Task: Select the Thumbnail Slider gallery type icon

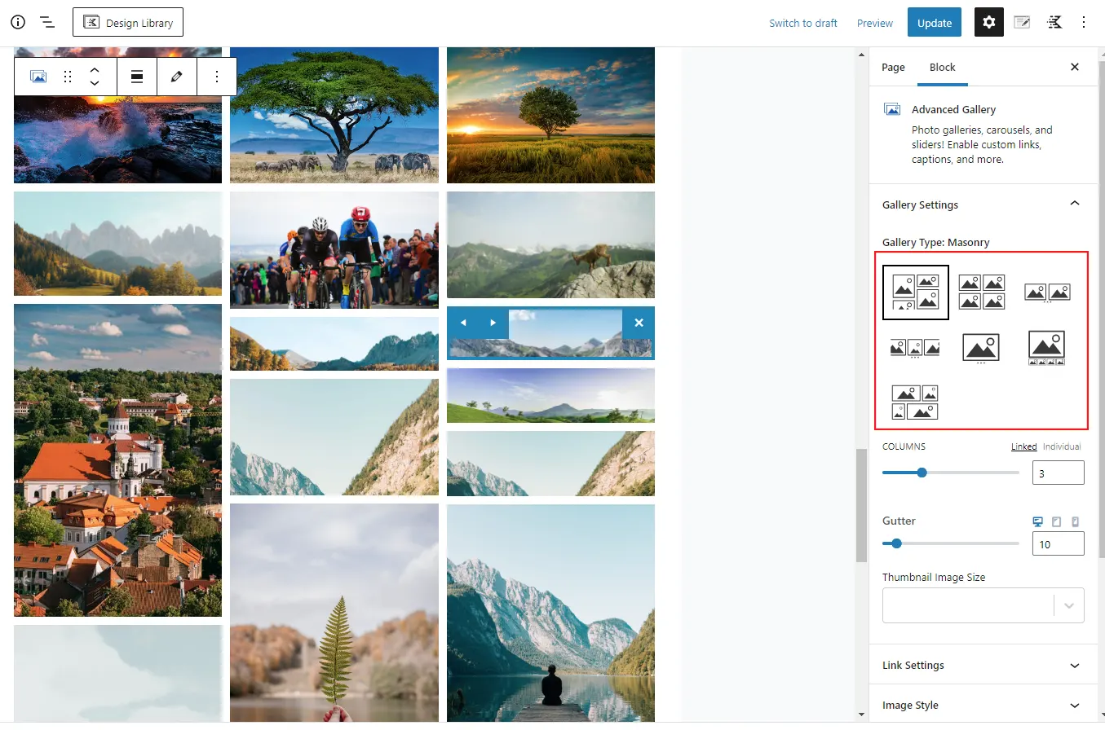Action: (1046, 349)
